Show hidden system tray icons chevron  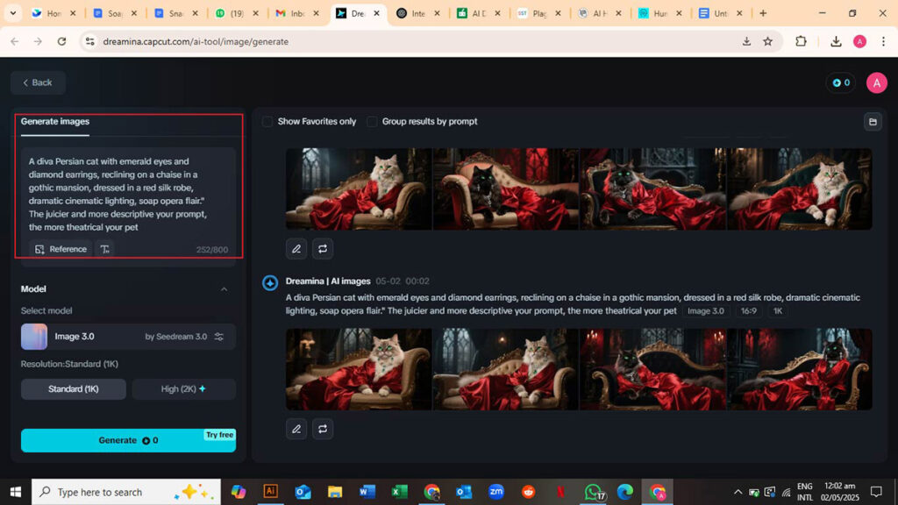click(738, 492)
